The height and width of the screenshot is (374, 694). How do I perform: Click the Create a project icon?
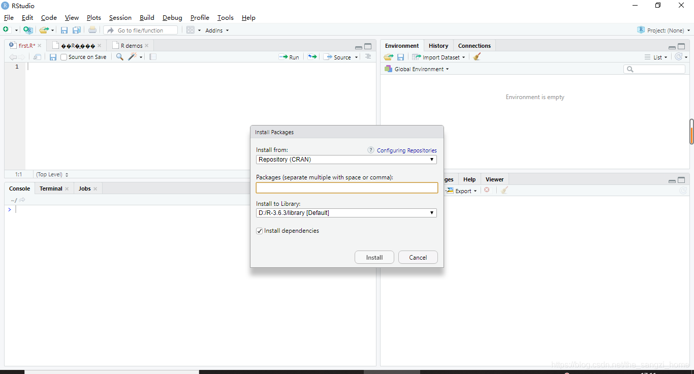(x=28, y=30)
